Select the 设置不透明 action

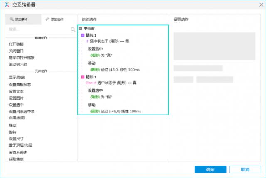(18, 152)
